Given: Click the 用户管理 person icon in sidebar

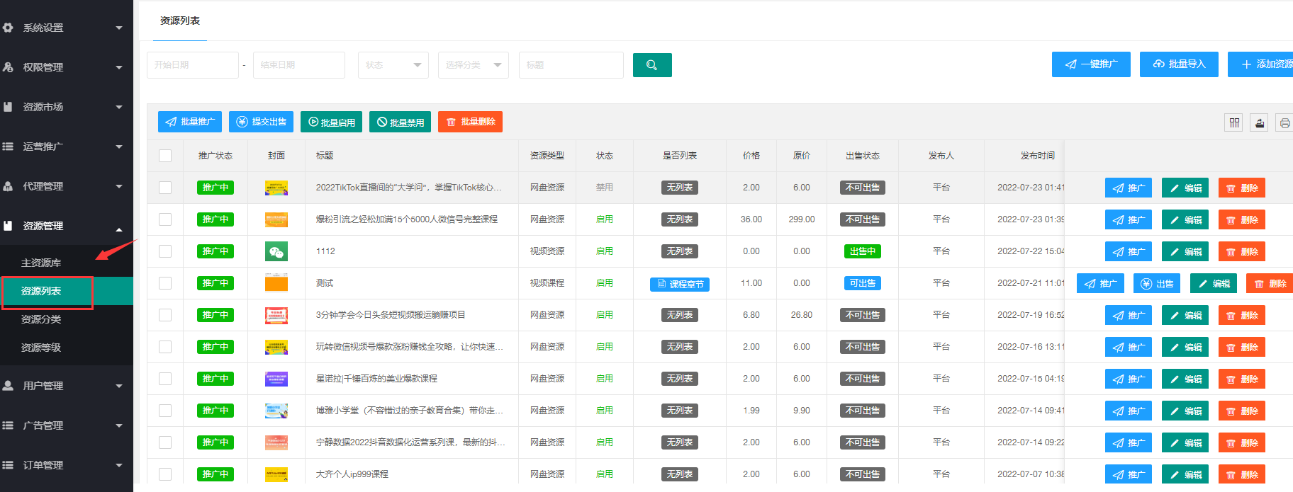Looking at the screenshot, I should point(9,386).
